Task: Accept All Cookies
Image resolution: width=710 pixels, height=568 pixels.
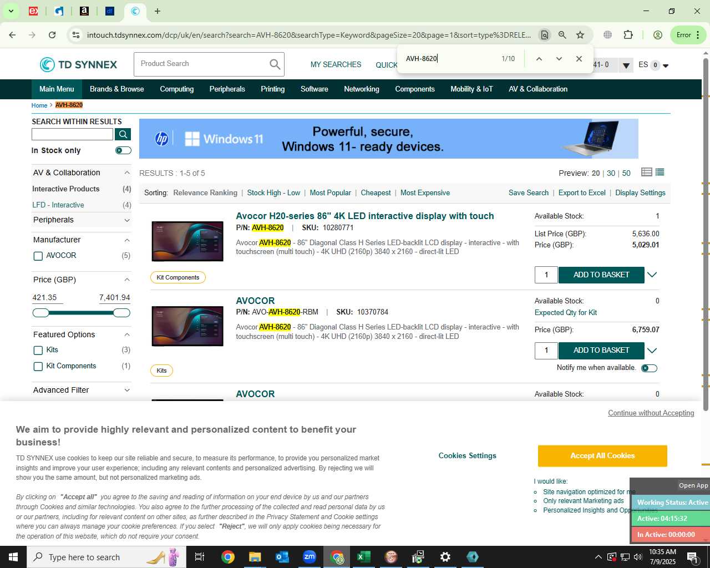Action: pos(602,456)
